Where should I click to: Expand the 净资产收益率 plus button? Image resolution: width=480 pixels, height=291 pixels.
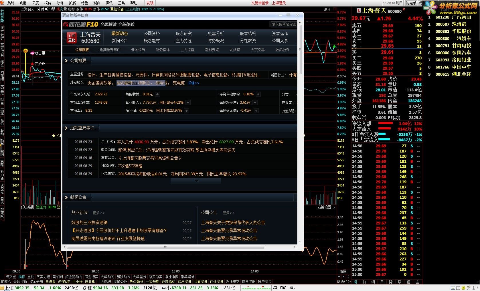258,94
